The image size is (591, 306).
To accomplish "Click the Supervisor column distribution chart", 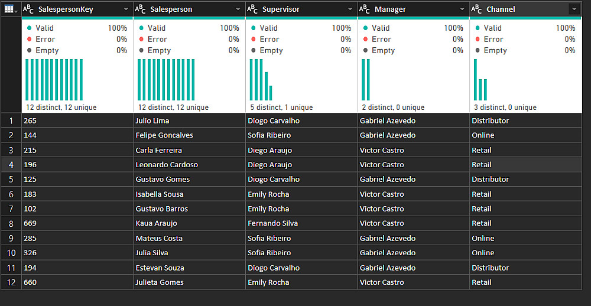I will [x=261, y=80].
